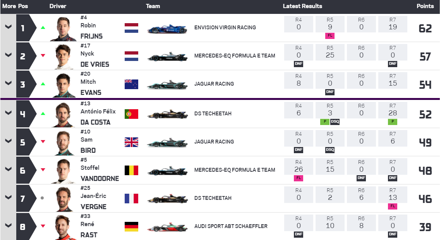
Task: Click Vandoorne's R4 result box showing 26
Action: pyautogui.click(x=299, y=167)
